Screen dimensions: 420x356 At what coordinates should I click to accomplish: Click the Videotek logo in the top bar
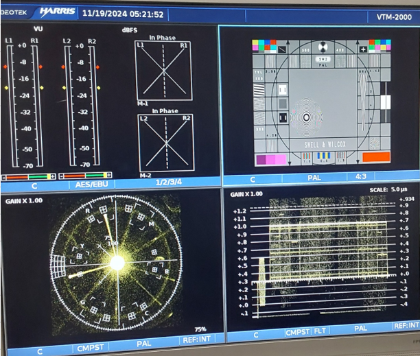(x=14, y=12)
